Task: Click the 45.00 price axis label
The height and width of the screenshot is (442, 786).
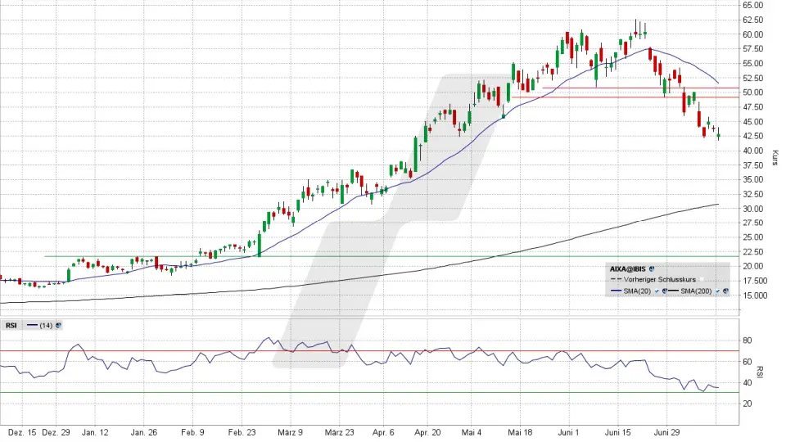Action: click(x=753, y=121)
